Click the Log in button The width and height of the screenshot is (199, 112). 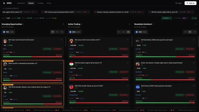tap(179, 3)
